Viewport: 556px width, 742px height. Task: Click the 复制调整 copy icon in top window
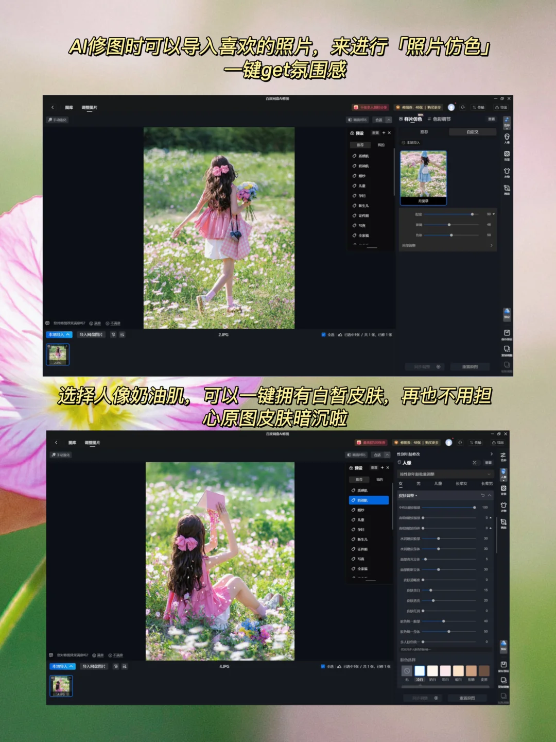point(507,350)
